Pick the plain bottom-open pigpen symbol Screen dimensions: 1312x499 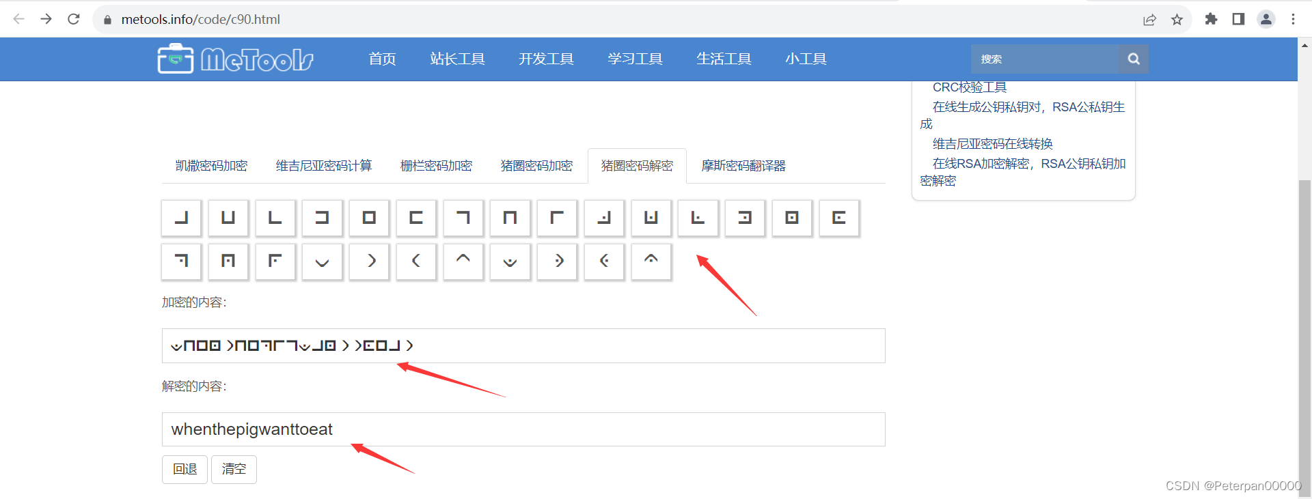510,218
